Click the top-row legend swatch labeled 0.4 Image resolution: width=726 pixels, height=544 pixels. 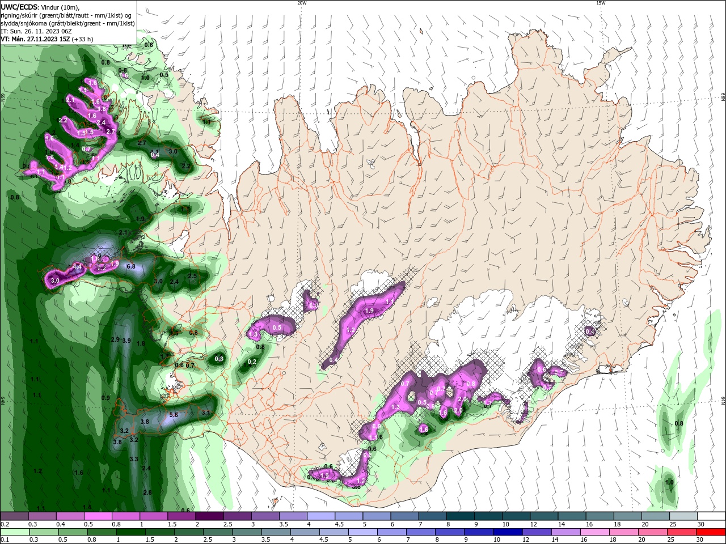(70, 516)
